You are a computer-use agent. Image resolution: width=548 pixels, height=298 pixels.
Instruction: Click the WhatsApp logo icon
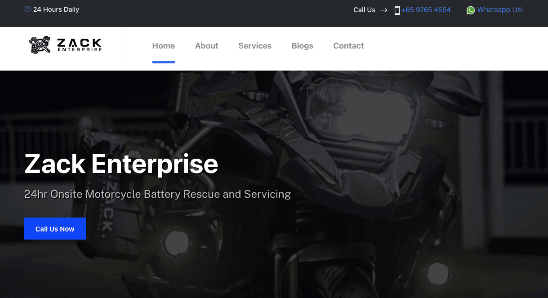tap(470, 10)
